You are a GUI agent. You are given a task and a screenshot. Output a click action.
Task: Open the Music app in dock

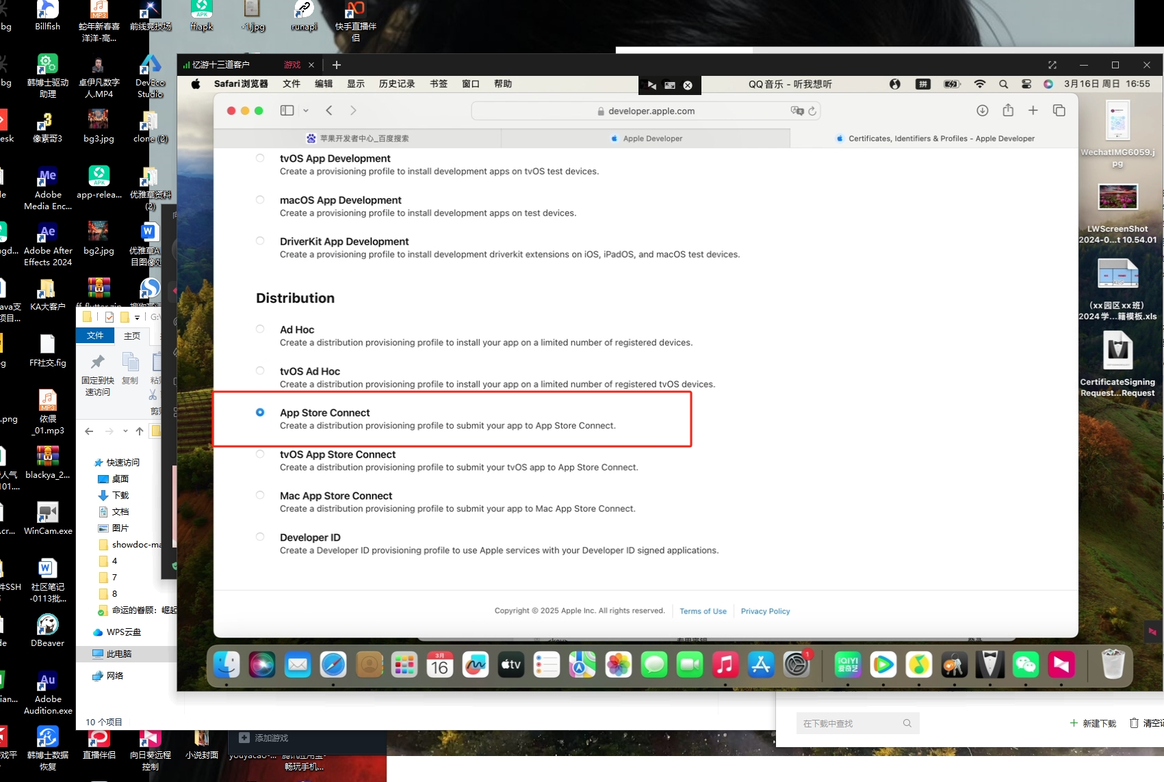point(725,664)
